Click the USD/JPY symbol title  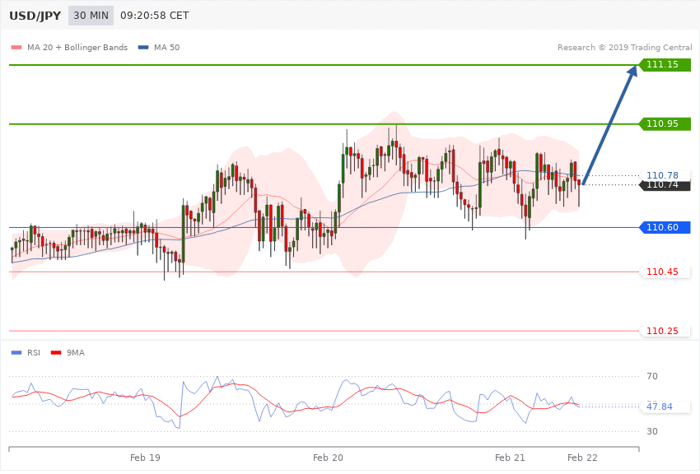point(35,16)
